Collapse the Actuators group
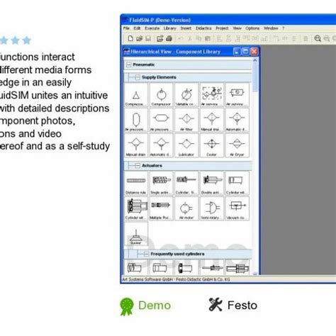 tap(138, 166)
